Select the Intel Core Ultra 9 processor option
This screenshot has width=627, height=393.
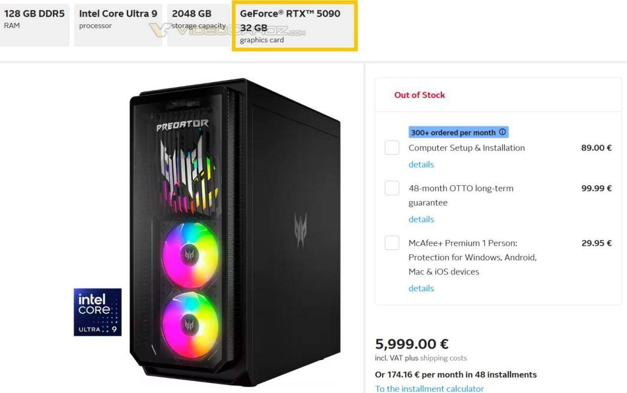coord(118,25)
